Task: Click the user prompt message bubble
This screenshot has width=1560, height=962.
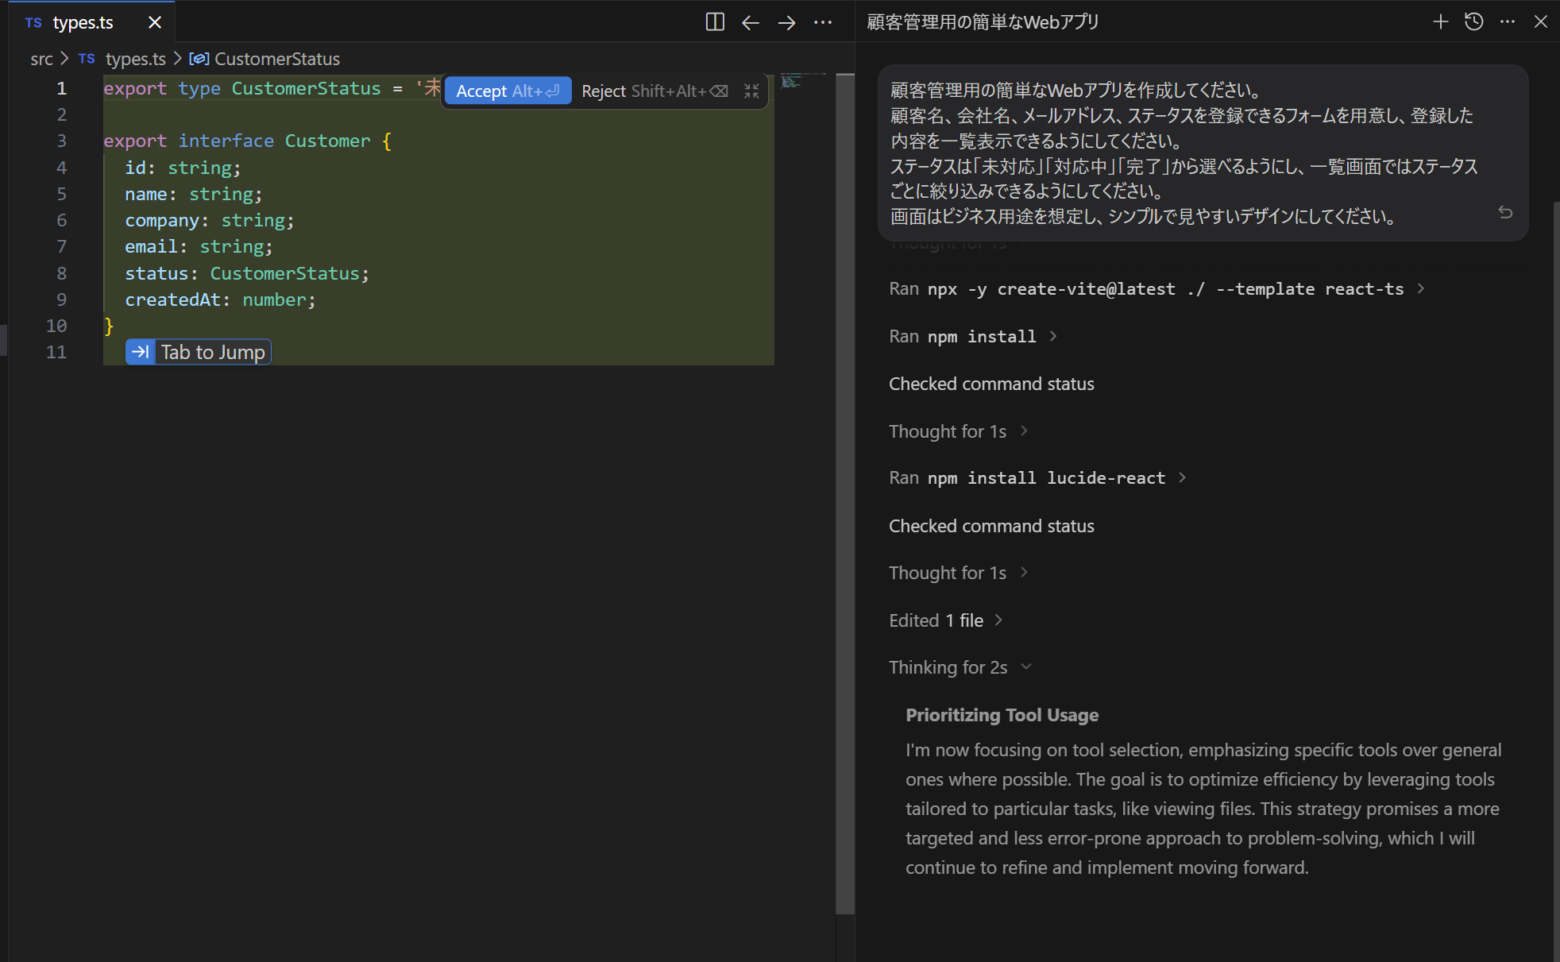Action: tap(1203, 153)
